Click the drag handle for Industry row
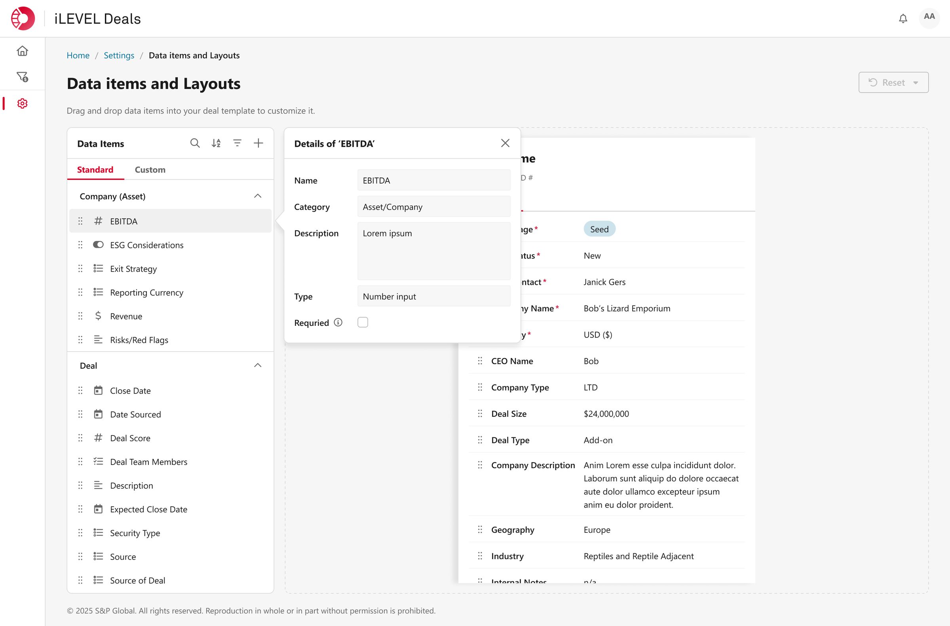This screenshot has width=950, height=626. tap(480, 556)
